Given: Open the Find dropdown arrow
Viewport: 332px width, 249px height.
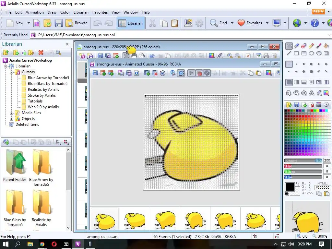Looking at the screenshot, I should [x=232, y=23].
